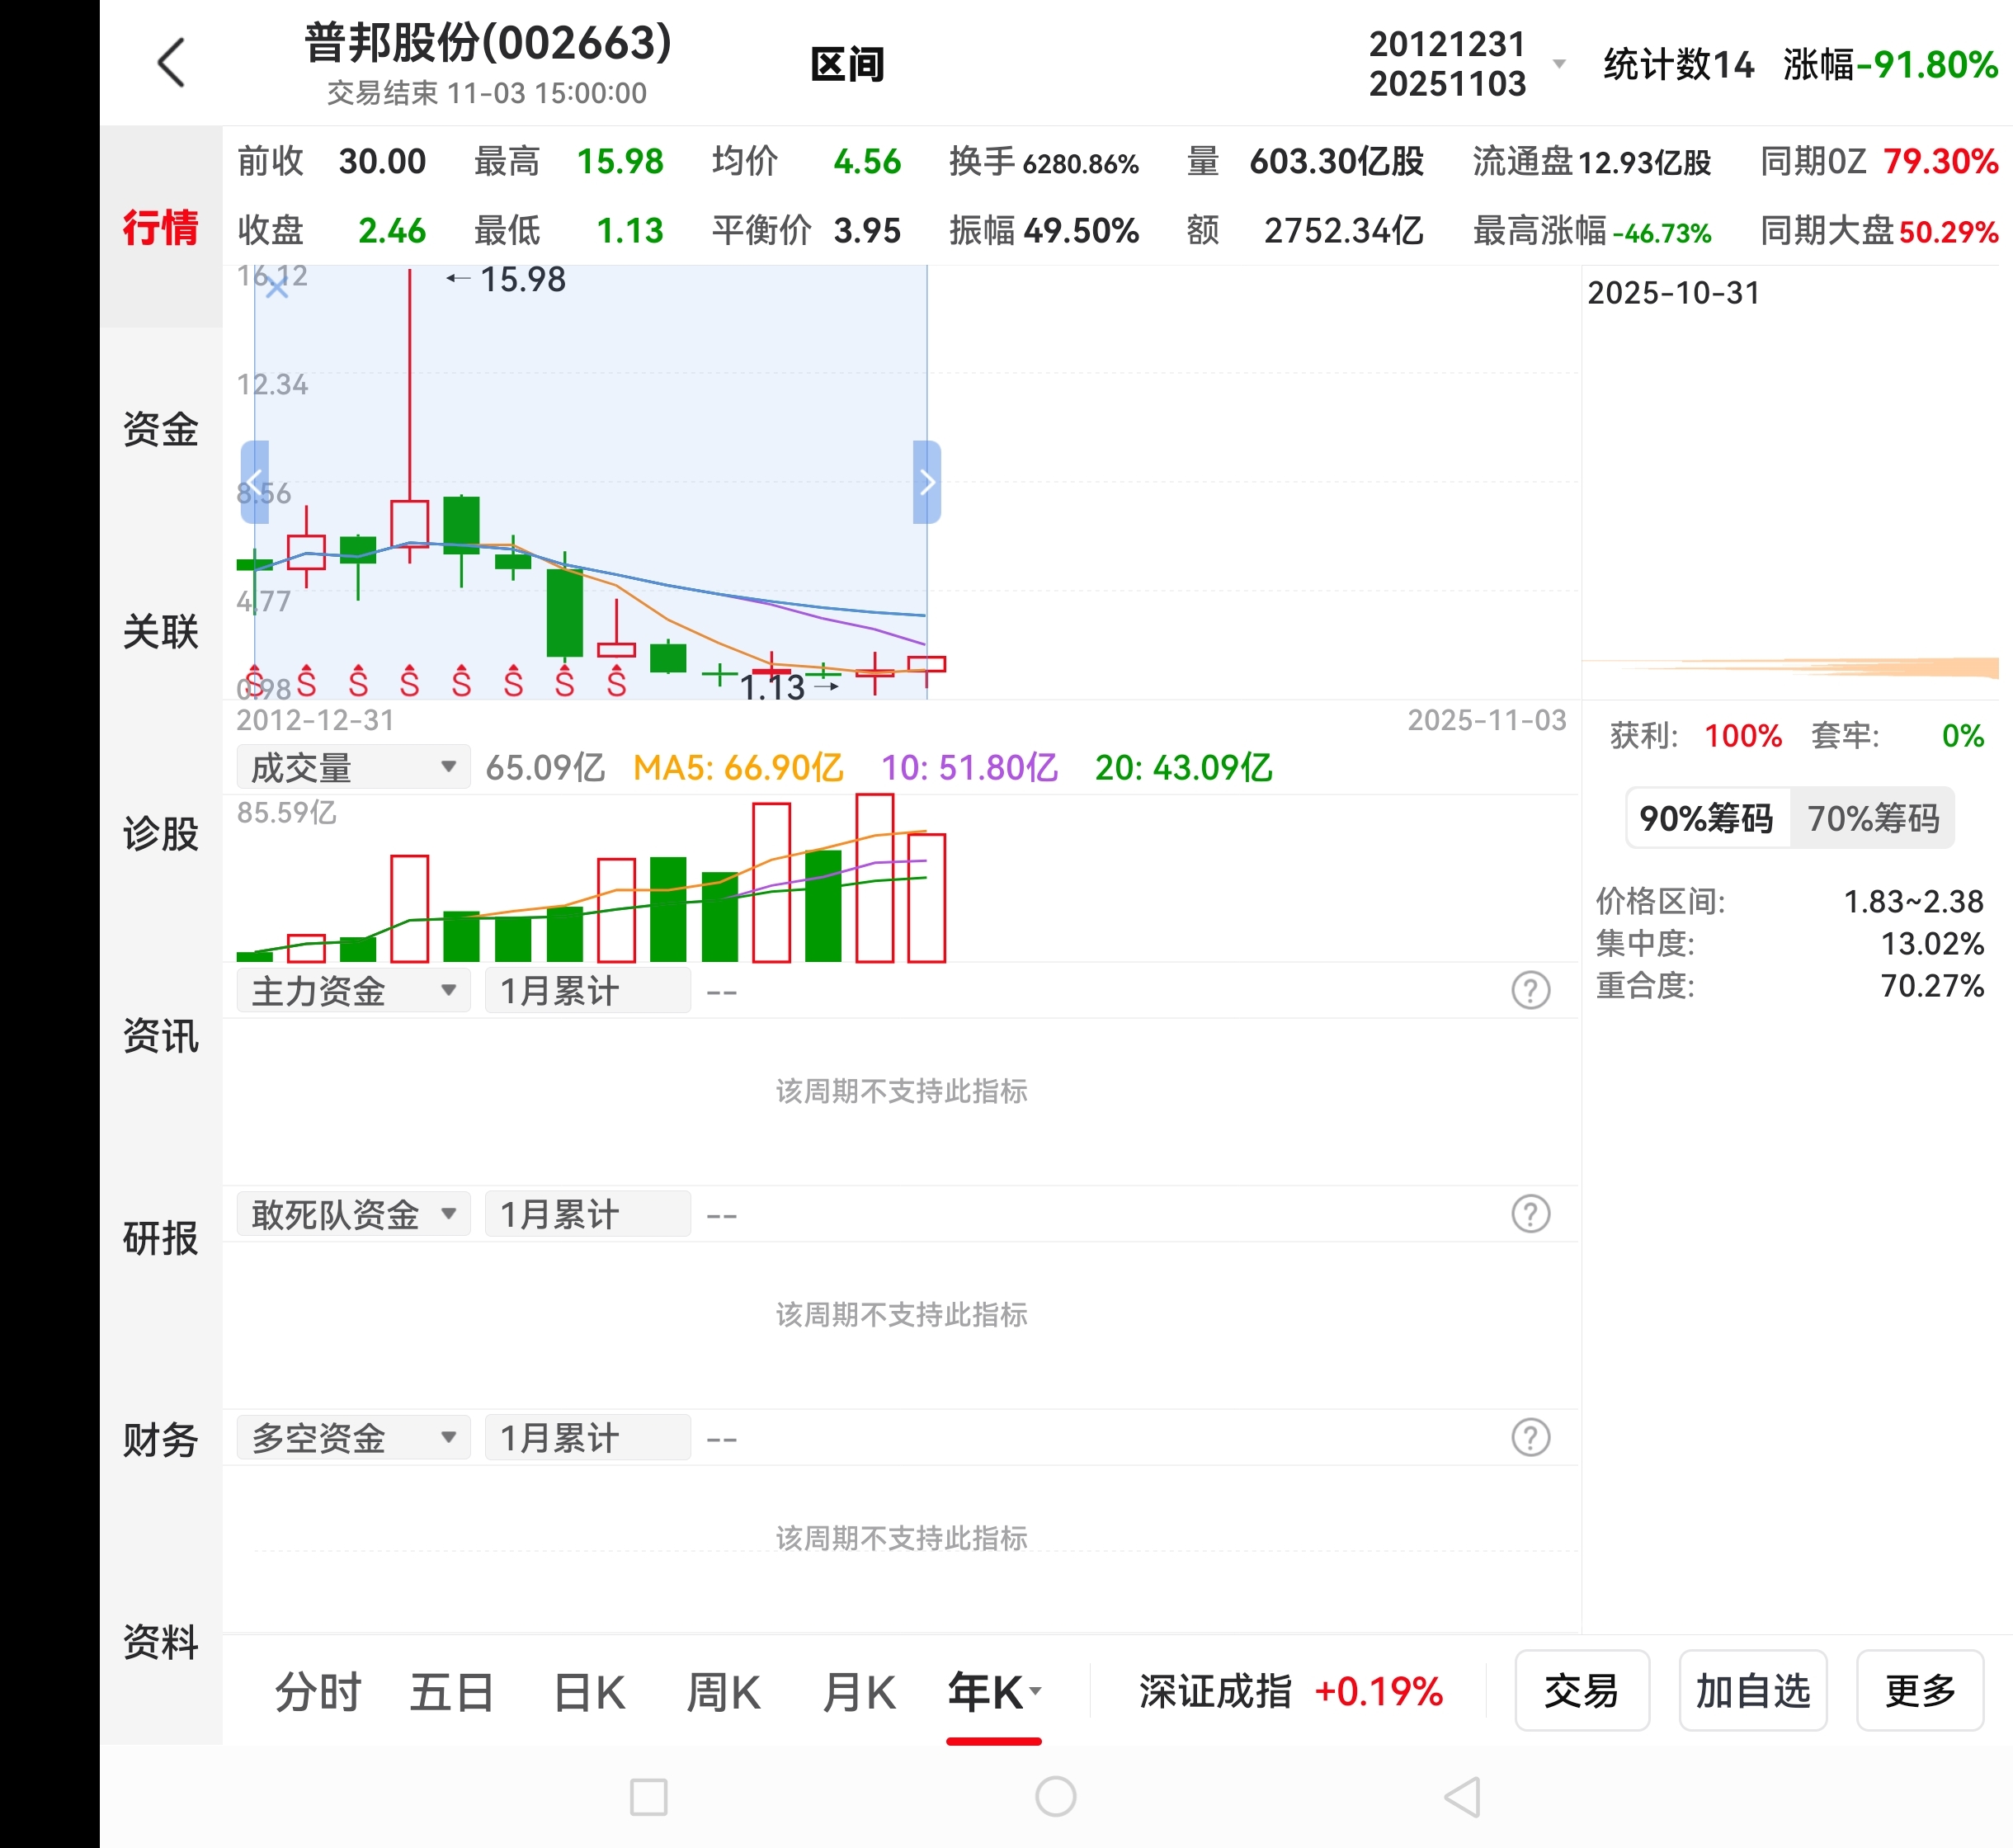Tap the 多空资金 help question icon
This screenshot has width=2013, height=1848.
coord(1530,1438)
